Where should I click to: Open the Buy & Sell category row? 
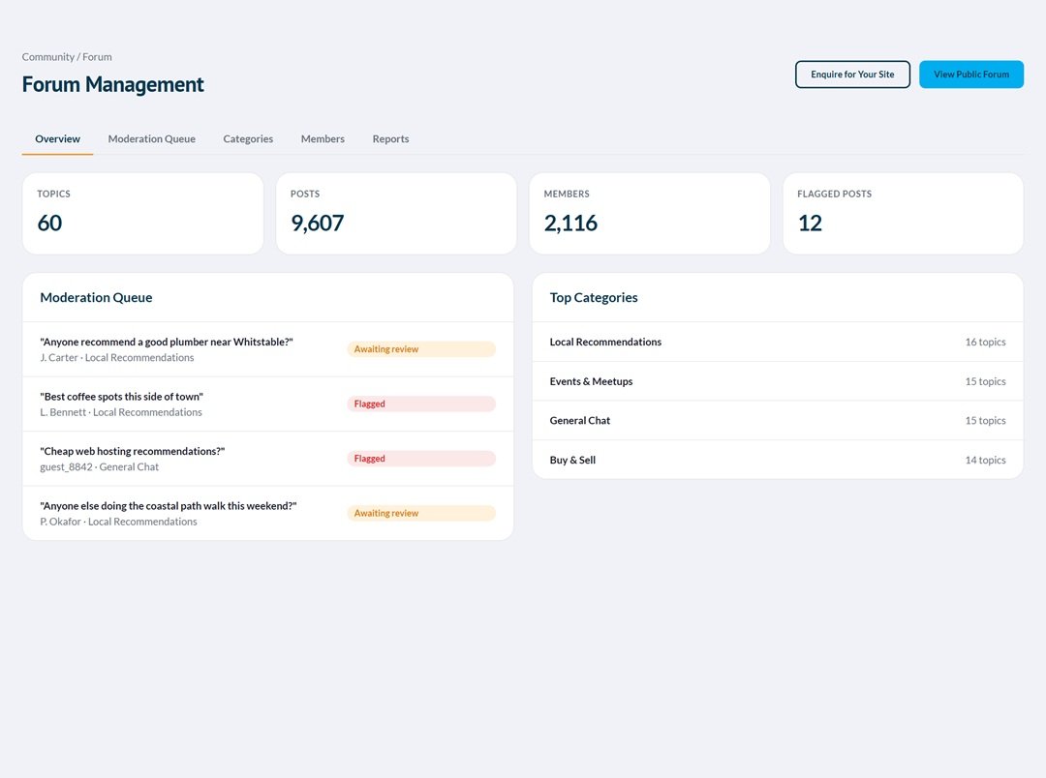click(x=778, y=460)
